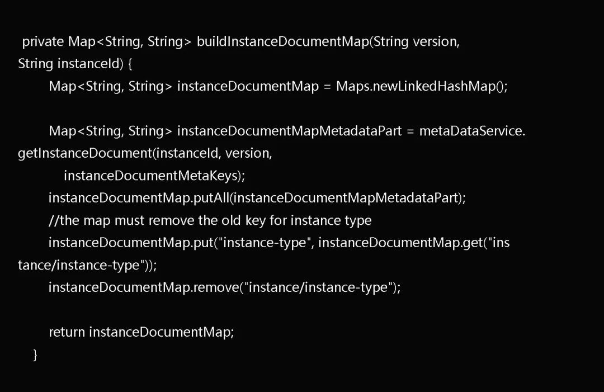604x392 pixels.
Task: Click instanceDocumentMap in the return statement
Action: pyautogui.click(x=159, y=332)
